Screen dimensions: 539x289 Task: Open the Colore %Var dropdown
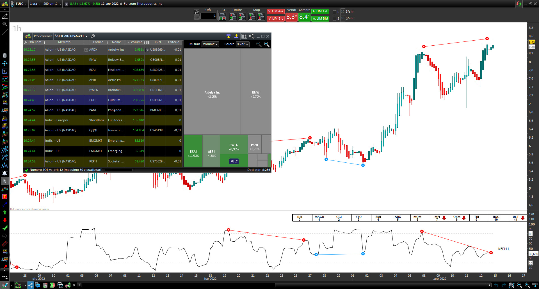(x=243, y=44)
